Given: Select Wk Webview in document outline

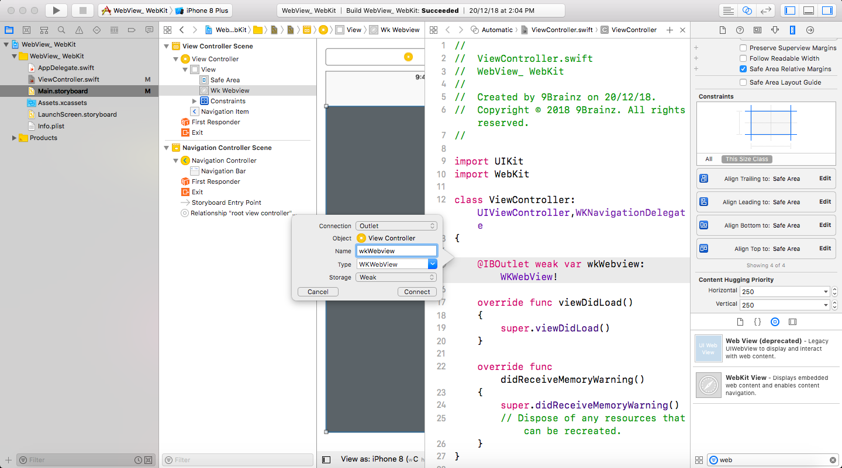Looking at the screenshot, I should tap(230, 90).
